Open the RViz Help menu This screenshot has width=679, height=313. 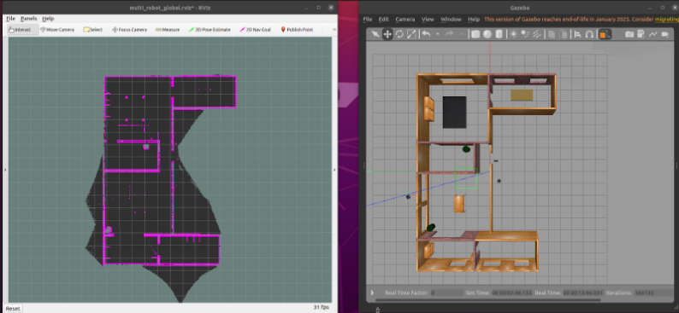click(48, 19)
